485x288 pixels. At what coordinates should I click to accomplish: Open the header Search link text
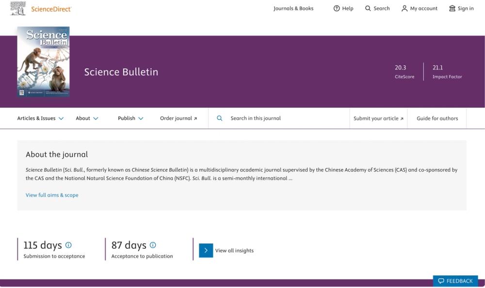[x=381, y=8]
